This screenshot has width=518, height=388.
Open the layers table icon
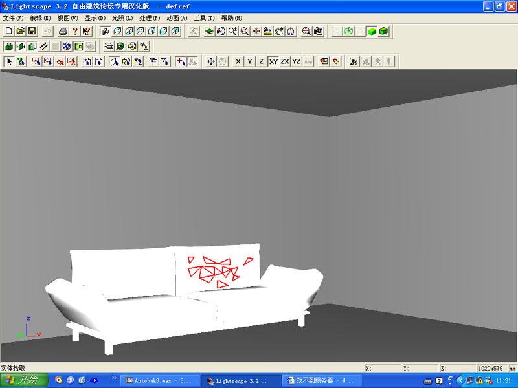coord(109,46)
